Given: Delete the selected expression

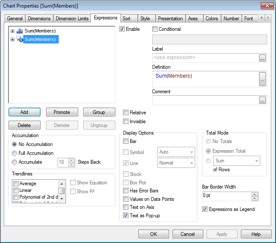Looking at the screenshot, I should point(24,125).
